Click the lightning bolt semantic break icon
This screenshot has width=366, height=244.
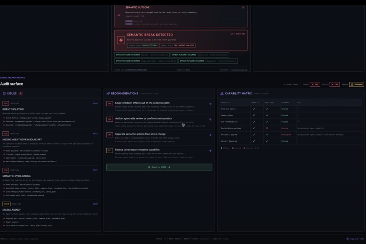(121, 40)
